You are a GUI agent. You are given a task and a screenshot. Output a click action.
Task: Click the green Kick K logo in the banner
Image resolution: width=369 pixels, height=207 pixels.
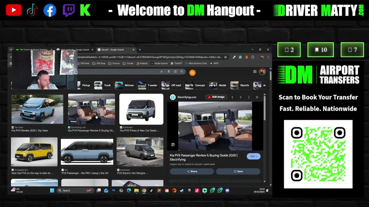coord(85,10)
